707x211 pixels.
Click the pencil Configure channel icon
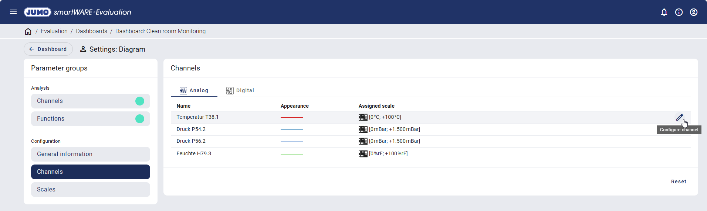click(x=679, y=117)
